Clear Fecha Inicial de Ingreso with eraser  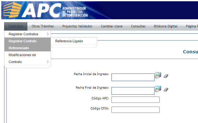pyautogui.click(x=166, y=76)
